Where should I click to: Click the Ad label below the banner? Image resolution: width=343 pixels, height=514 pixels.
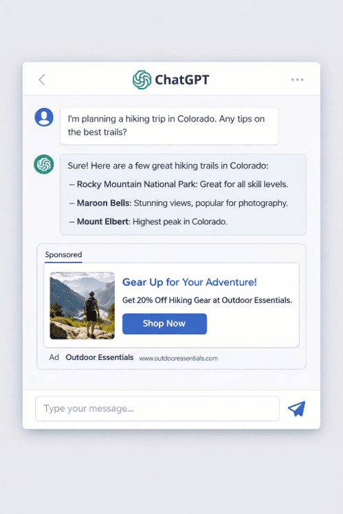[x=54, y=357]
